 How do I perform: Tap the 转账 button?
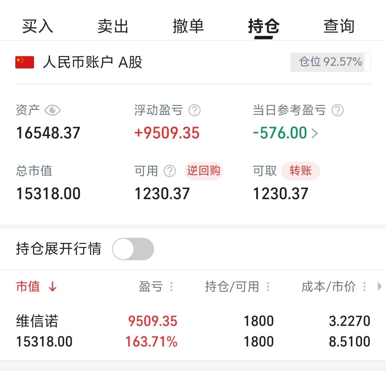click(x=301, y=171)
